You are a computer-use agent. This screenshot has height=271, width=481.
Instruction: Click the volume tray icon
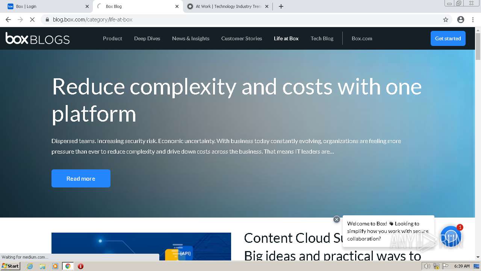[427, 266]
